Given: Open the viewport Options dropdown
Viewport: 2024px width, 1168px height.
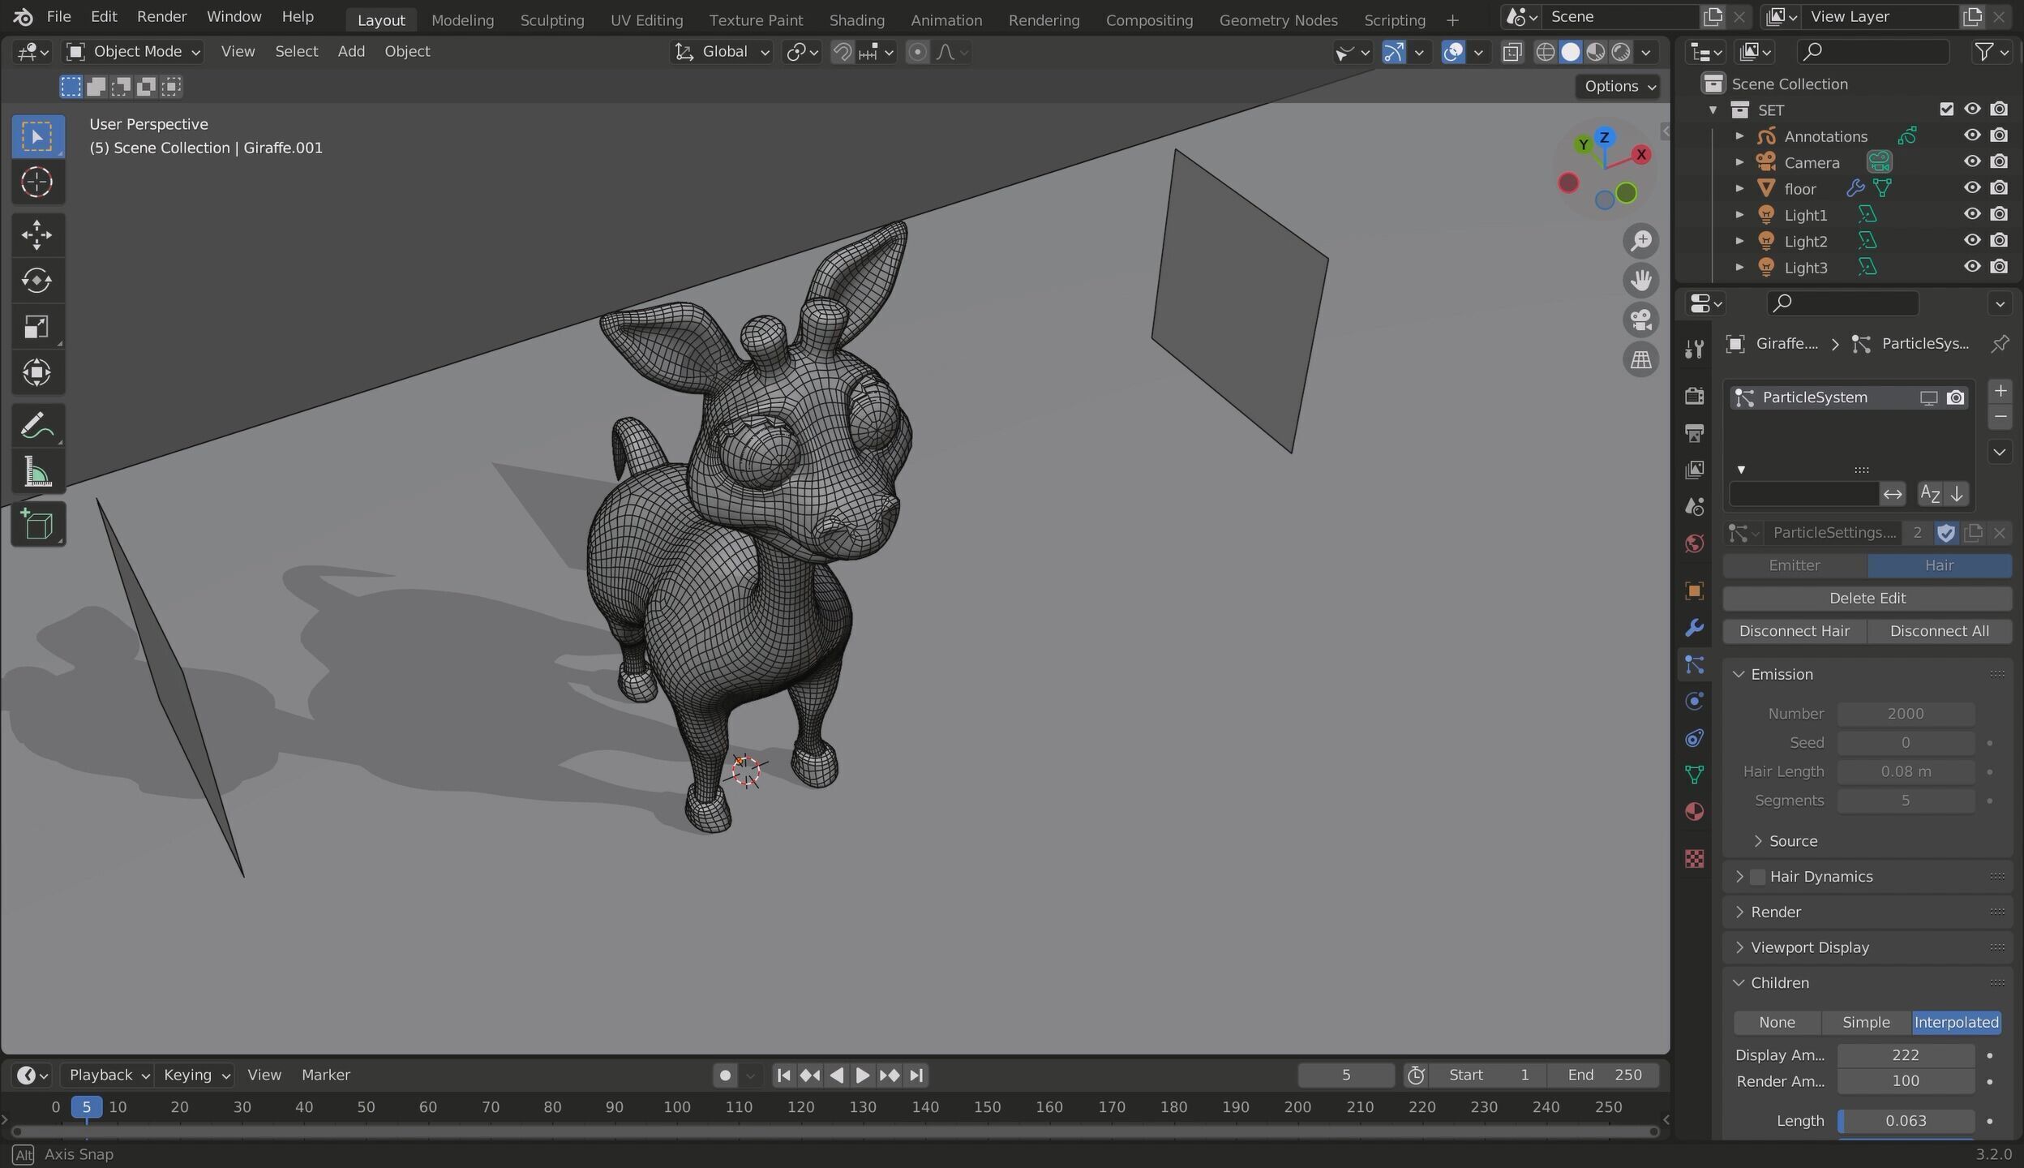Looking at the screenshot, I should 1619,86.
